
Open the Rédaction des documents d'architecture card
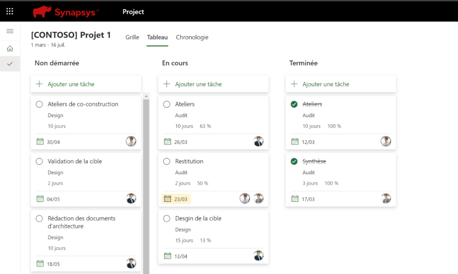tap(81, 223)
